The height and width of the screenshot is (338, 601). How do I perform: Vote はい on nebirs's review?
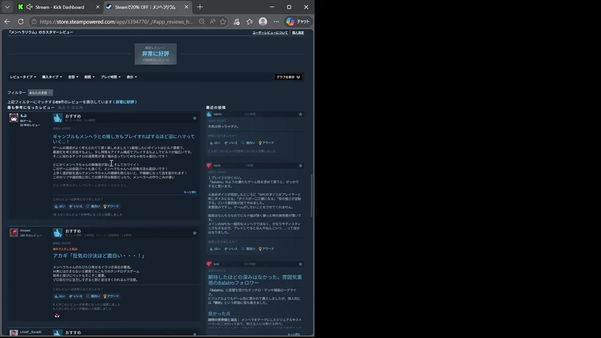coord(215,143)
